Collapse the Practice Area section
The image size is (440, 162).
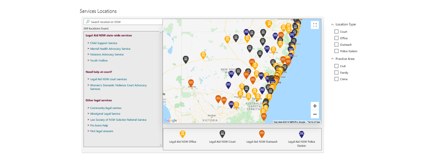(332, 59)
